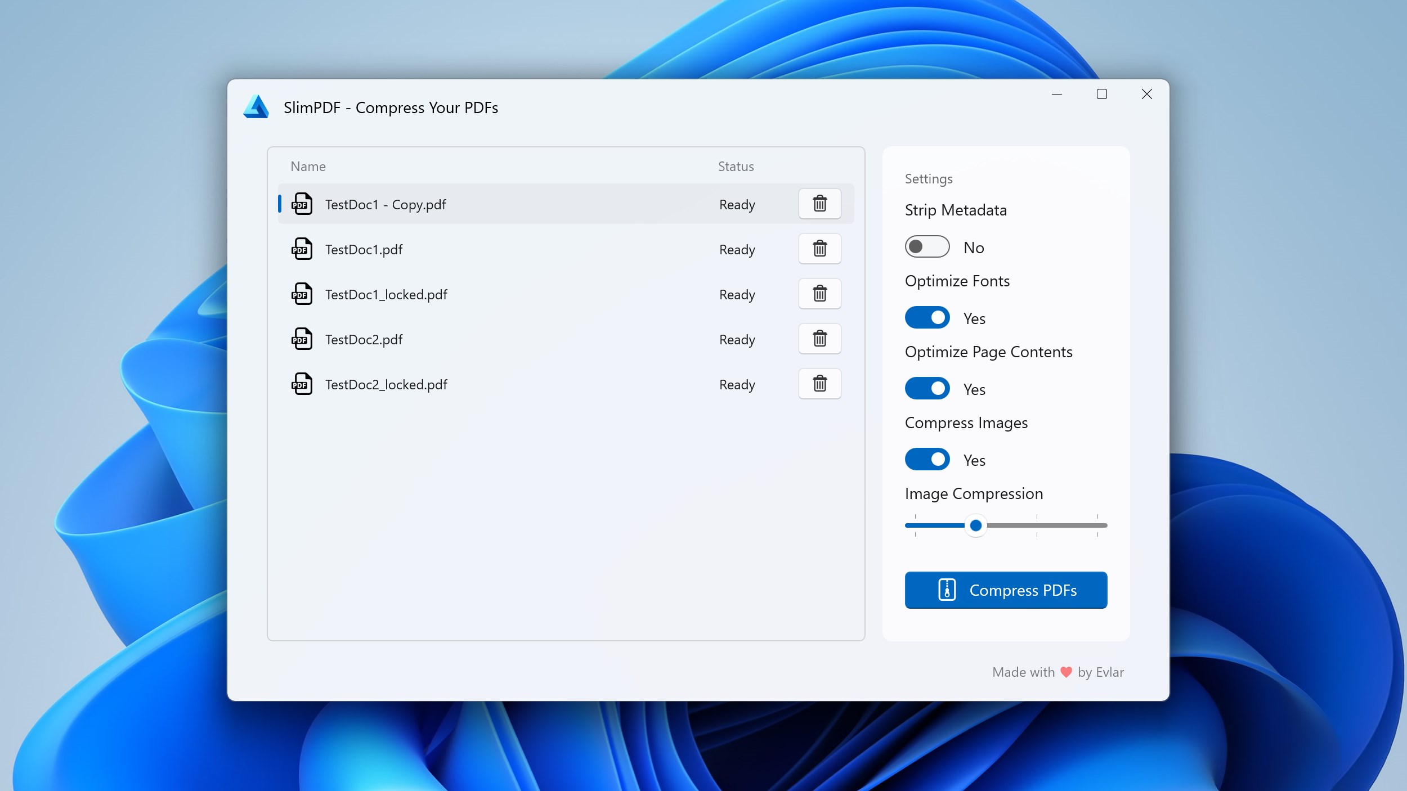The image size is (1407, 791).
Task: Remove TestDoc2_locked.pdf via trash icon
Action: [x=819, y=384]
